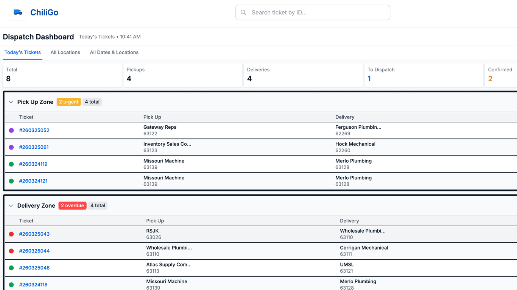Open ticket #260325044
This screenshot has height=290, width=517.
34,251
